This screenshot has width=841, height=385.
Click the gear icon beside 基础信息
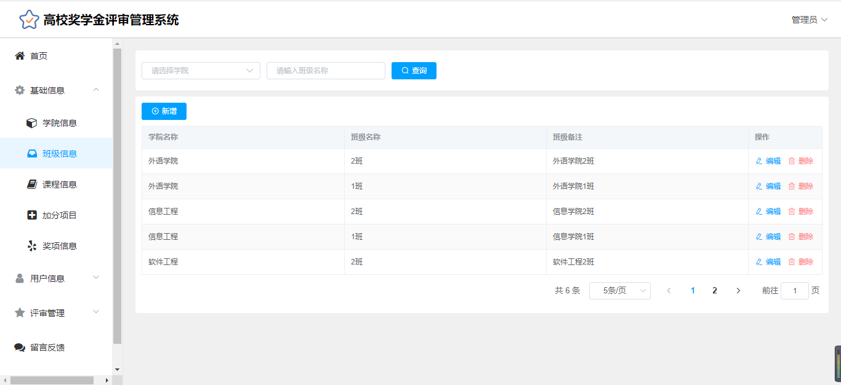(20, 90)
